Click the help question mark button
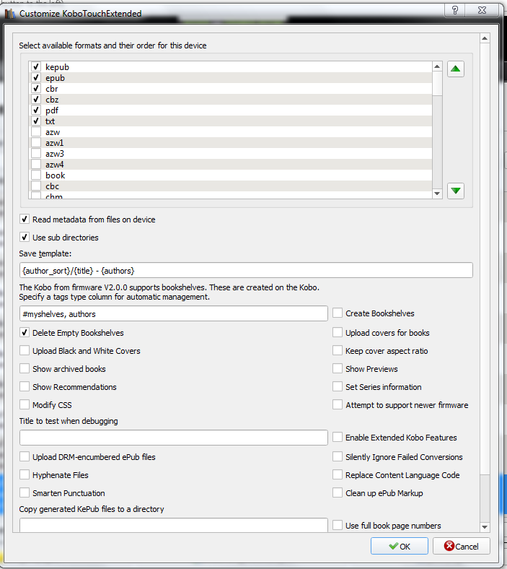The height and width of the screenshot is (569, 507). 455,10
